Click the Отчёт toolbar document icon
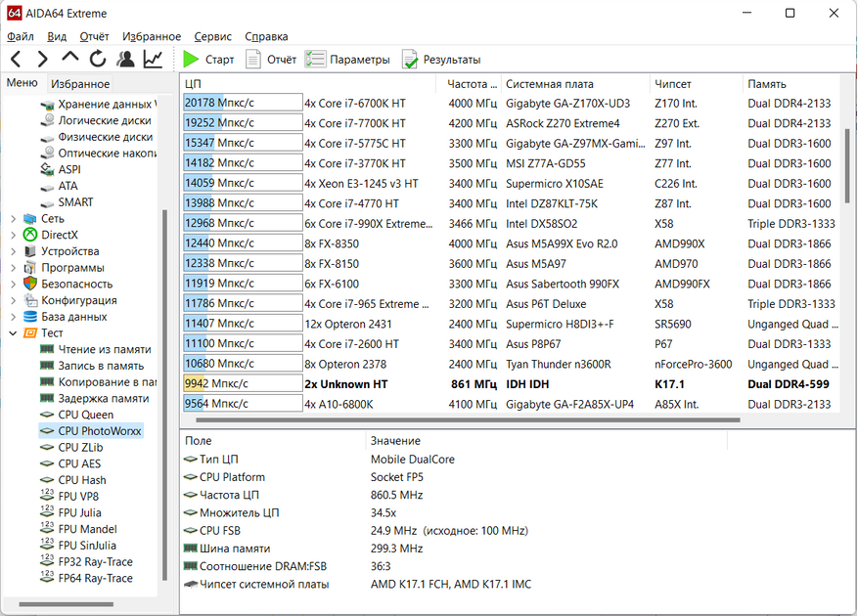Viewport: 858px width, 616px height. [253, 60]
